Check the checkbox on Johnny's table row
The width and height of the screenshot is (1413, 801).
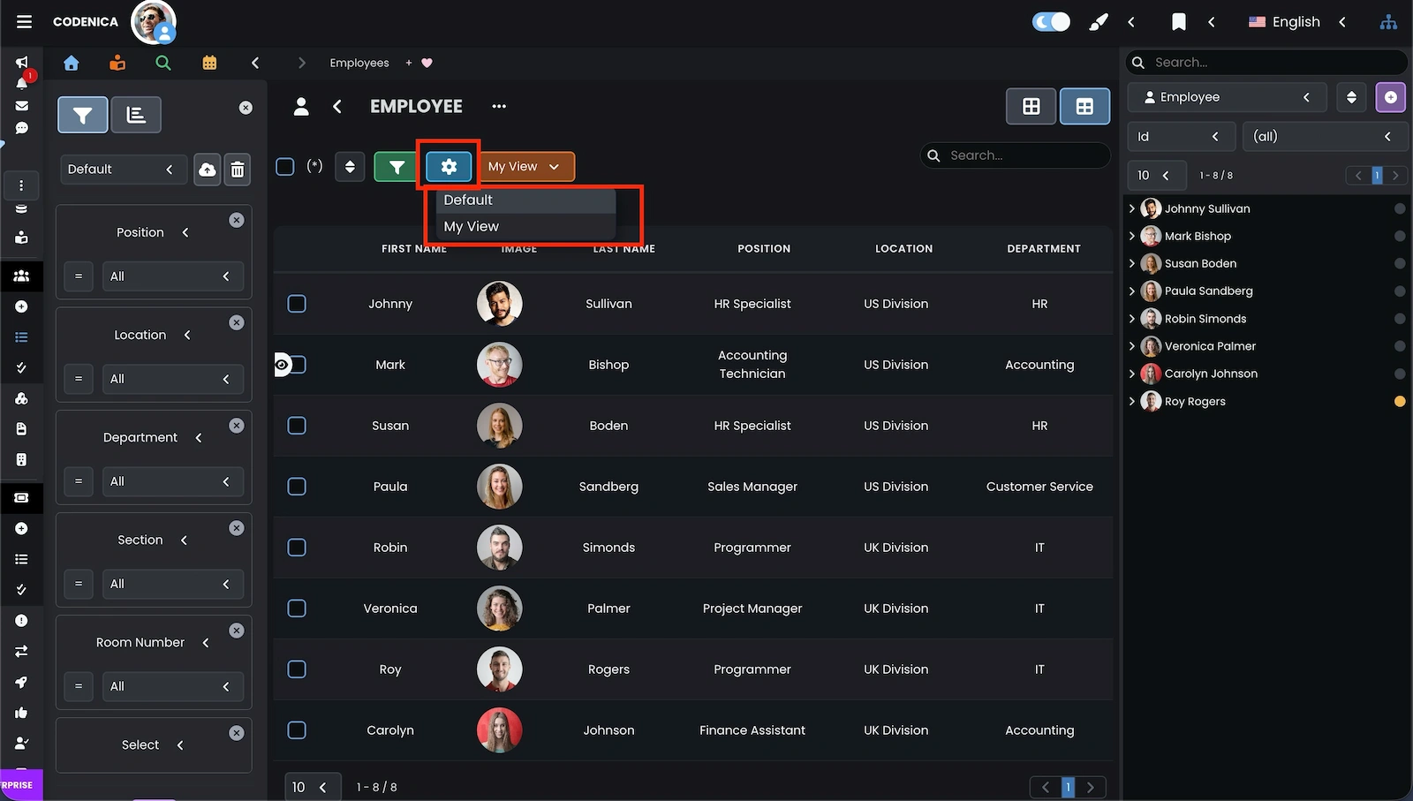click(297, 303)
